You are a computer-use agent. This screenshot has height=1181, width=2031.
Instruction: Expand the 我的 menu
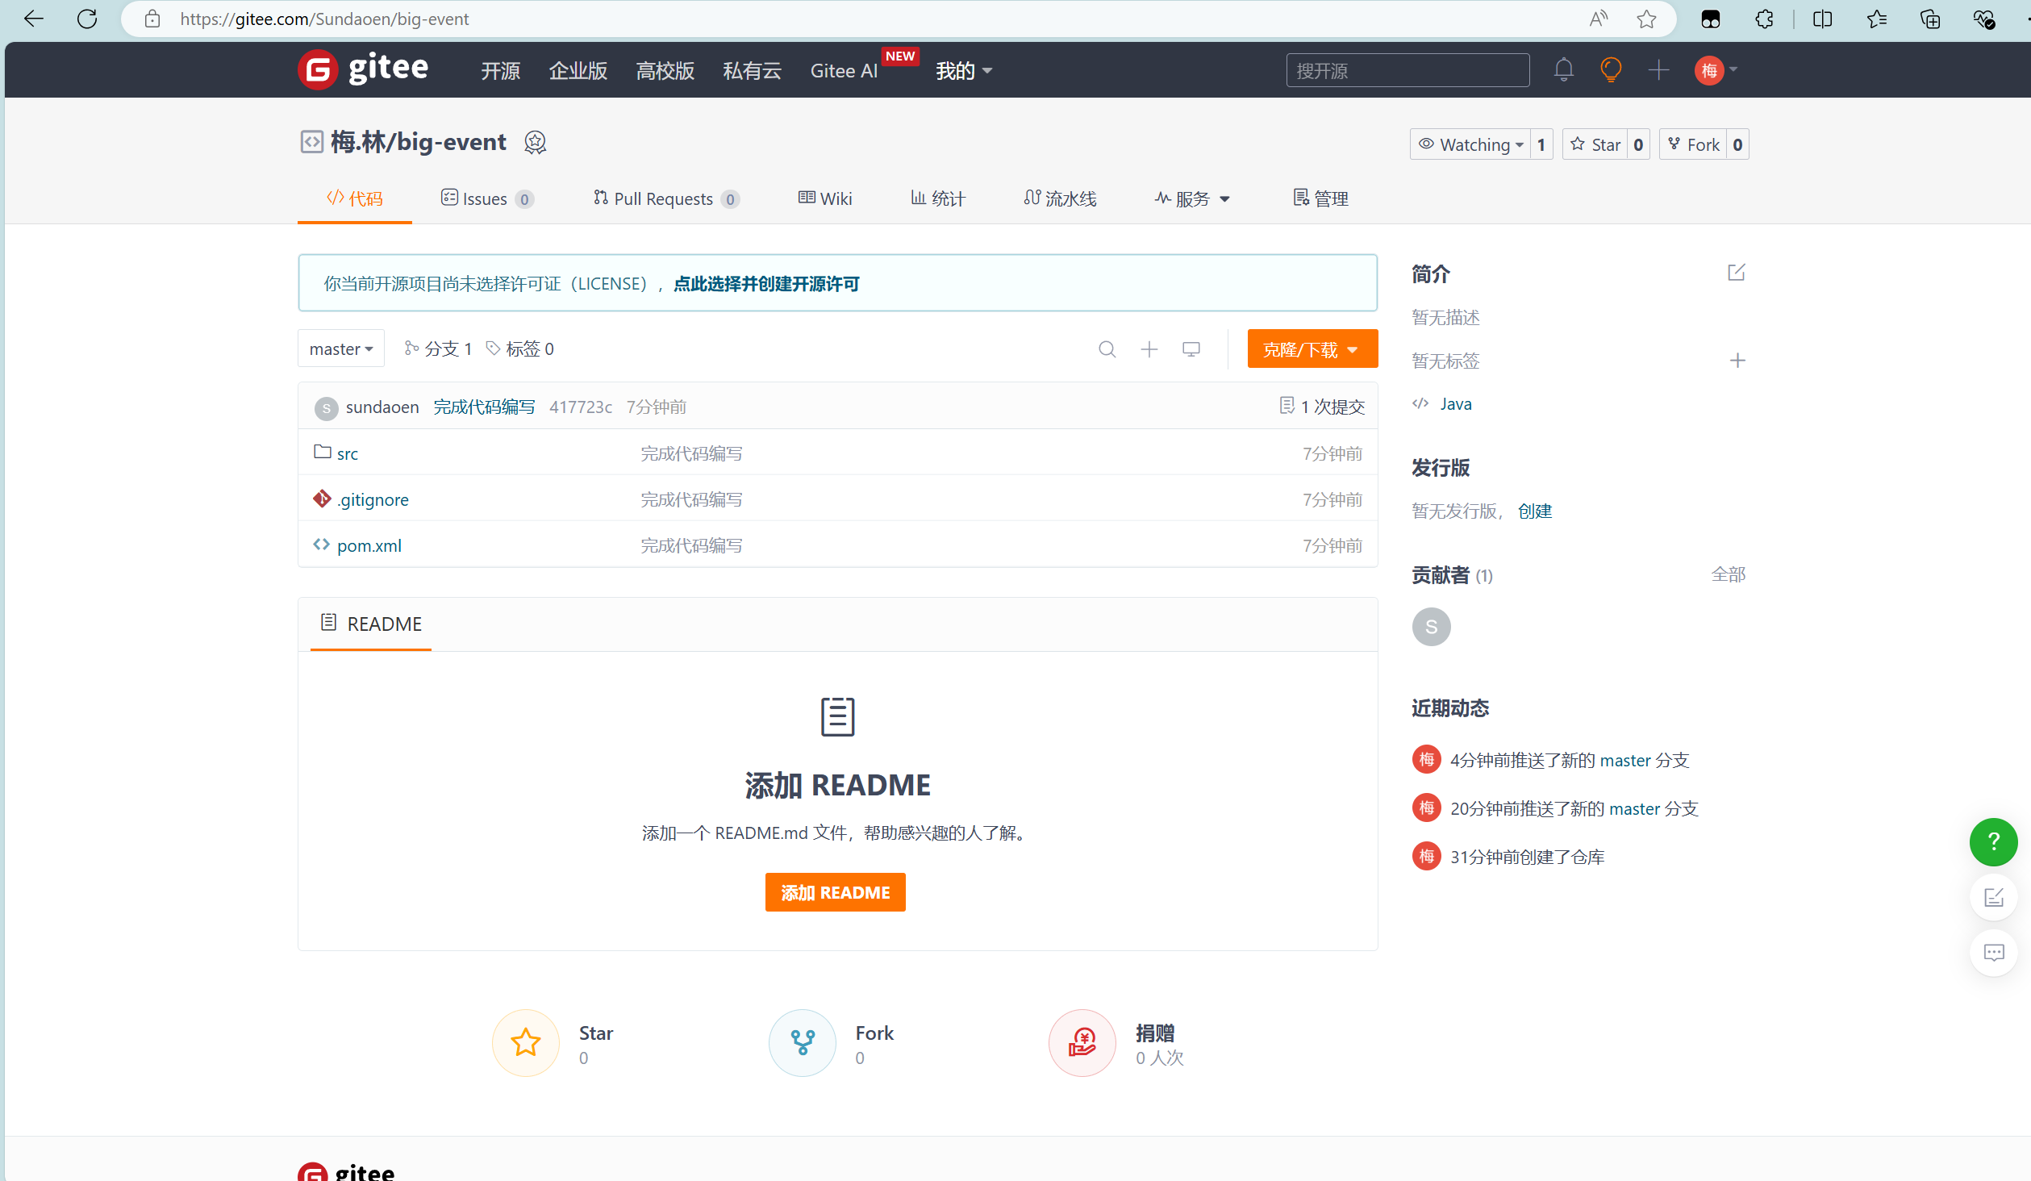click(x=964, y=71)
